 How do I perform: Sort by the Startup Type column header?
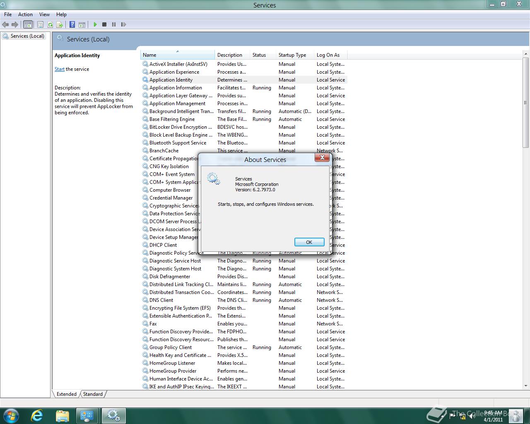point(295,55)
